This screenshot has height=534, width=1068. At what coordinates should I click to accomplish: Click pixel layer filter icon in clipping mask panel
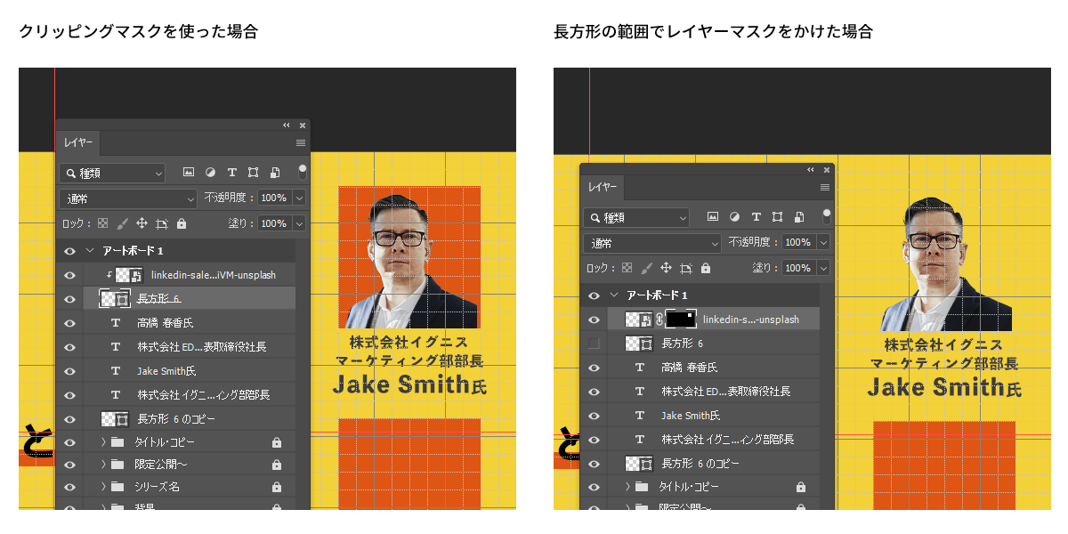(x=189, y=173)
